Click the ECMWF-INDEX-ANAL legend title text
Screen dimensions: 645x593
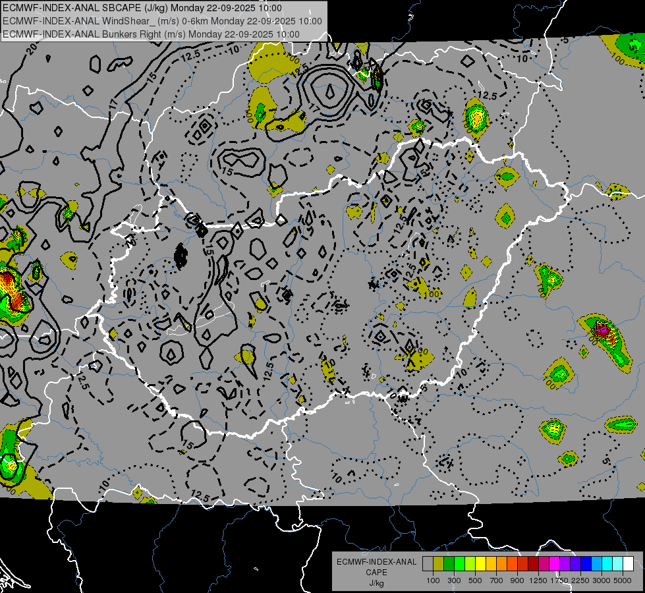[x=376, y=562]
